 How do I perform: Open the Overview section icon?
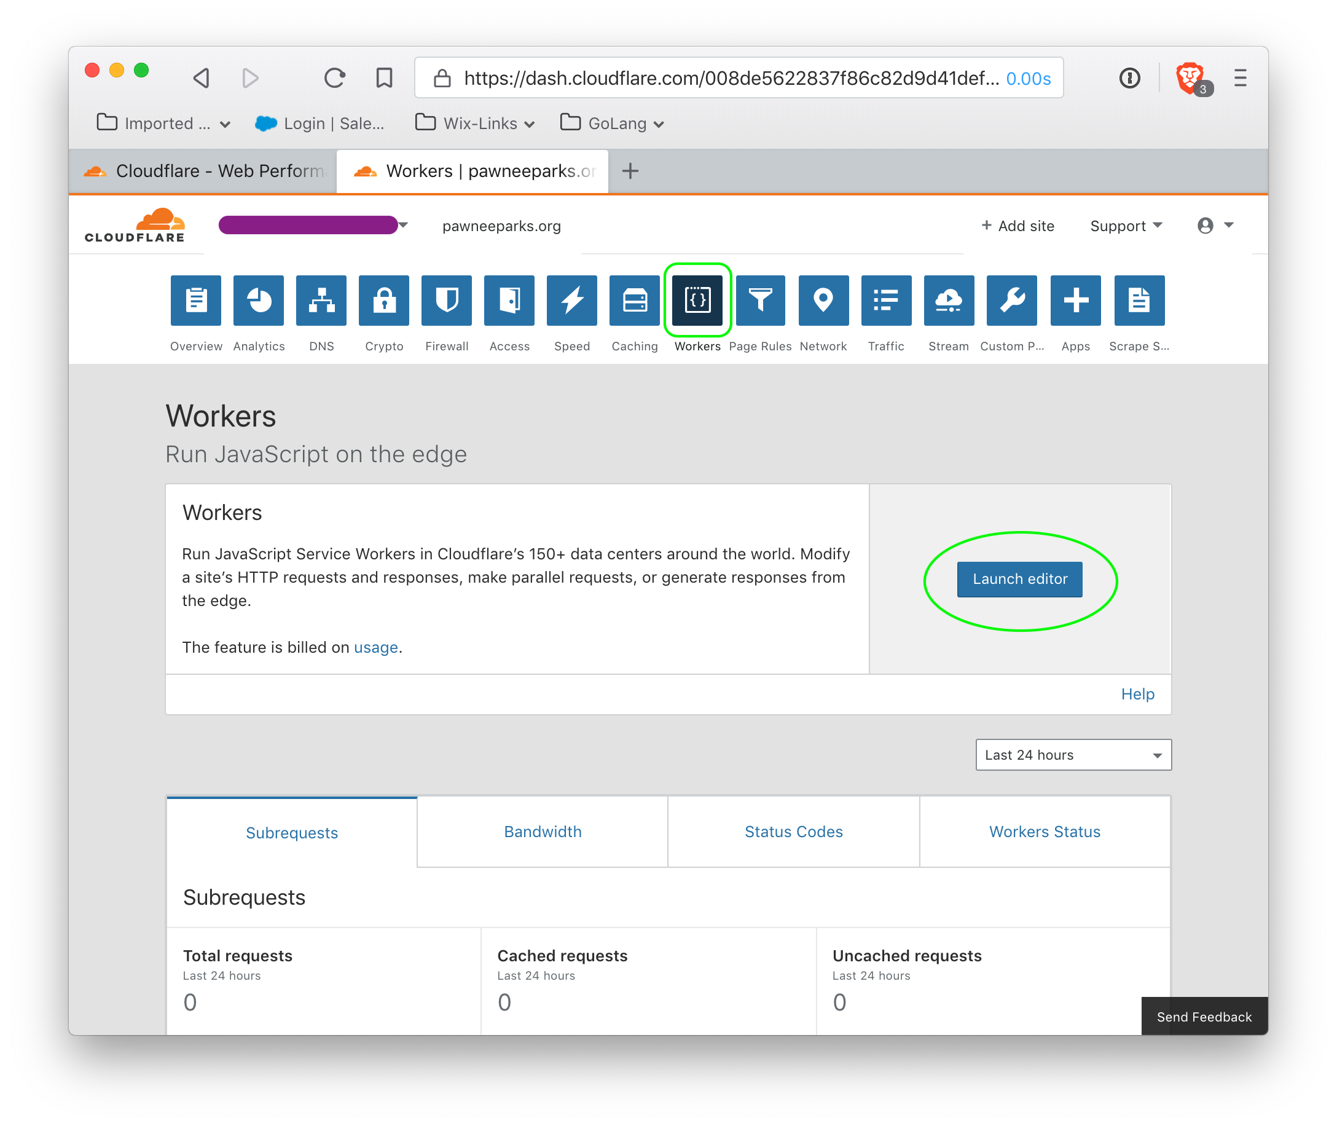(x=196, y=300)
